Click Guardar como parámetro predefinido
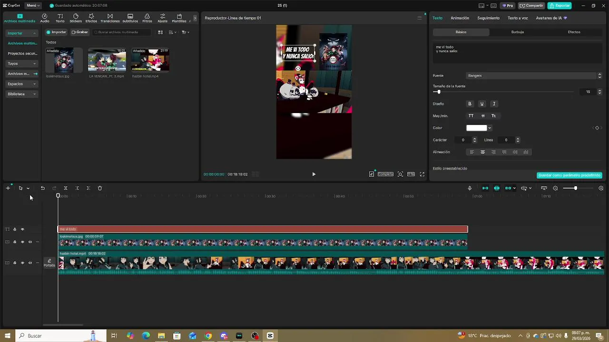609x342 pixels. [x=569, y=175]
